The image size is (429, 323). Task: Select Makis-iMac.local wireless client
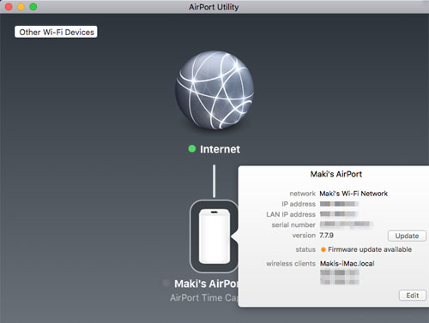pos(347,263)
